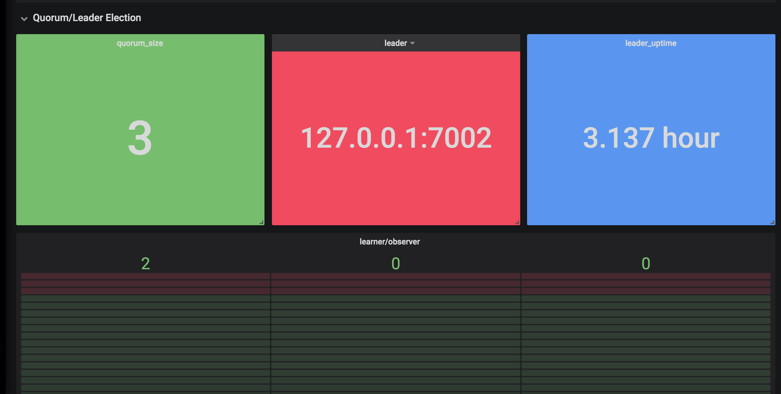This screenshot has height=394, width=781.
Task: Open the quorum_size panel title menu
Action: coord(140,43)
